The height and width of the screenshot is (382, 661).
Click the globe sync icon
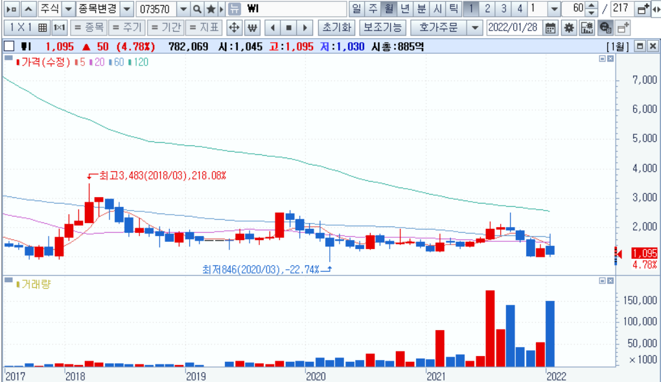605,28
